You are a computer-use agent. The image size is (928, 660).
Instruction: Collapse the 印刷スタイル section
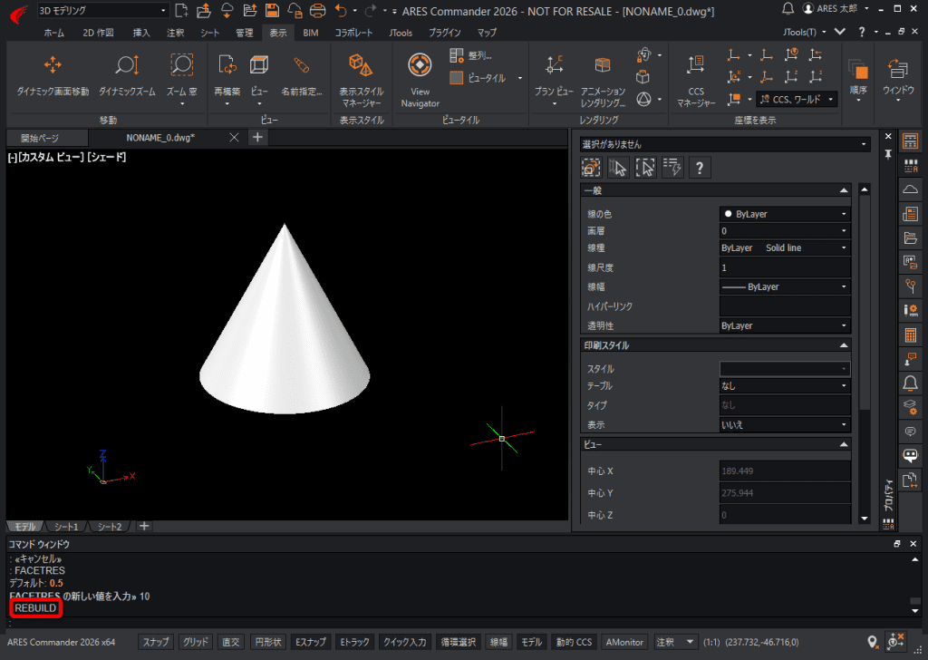pos(844,345)
